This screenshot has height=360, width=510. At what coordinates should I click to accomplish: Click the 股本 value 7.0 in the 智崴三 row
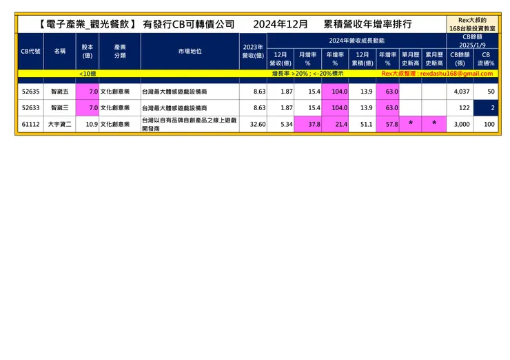pos(87,108)
